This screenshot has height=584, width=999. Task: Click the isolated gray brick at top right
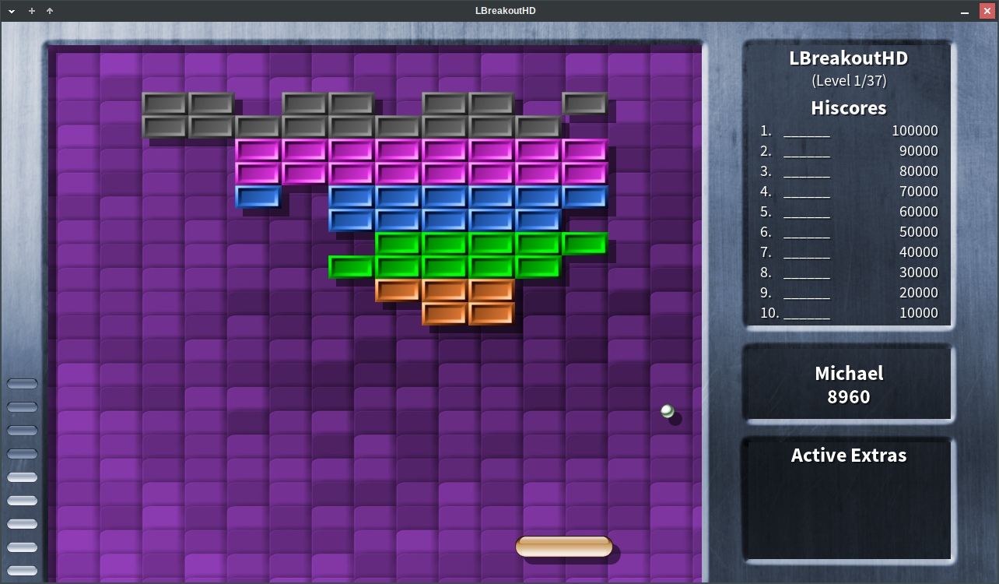(x=584, y=103)
